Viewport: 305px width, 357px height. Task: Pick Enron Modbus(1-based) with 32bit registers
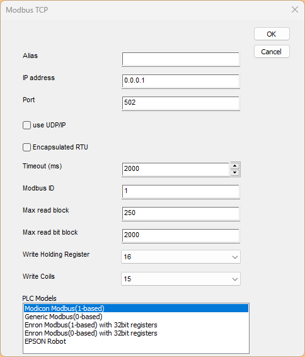pos(136,325)
